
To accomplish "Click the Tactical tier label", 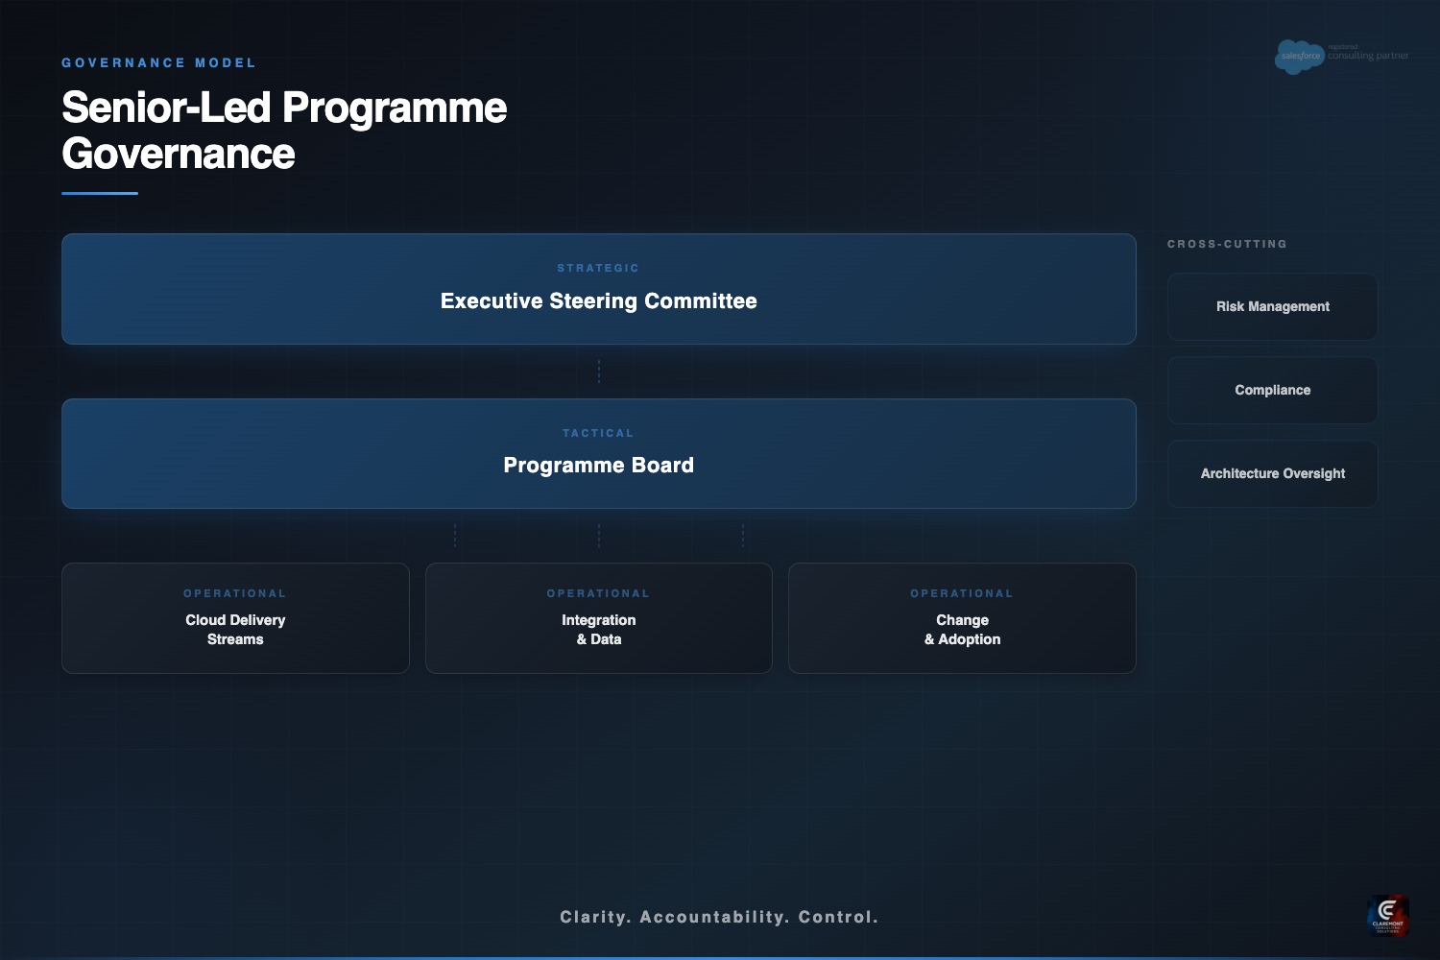I will pos(598,434).
